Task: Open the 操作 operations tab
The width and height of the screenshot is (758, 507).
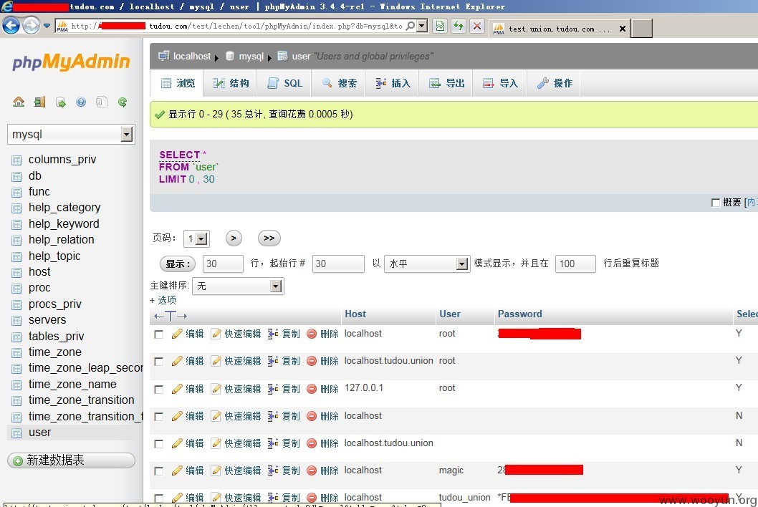Action: click(554, 83)
